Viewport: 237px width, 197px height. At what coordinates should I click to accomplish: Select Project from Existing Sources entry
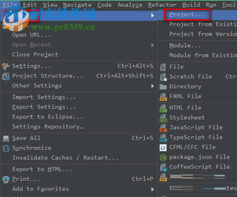pos(203,24)
